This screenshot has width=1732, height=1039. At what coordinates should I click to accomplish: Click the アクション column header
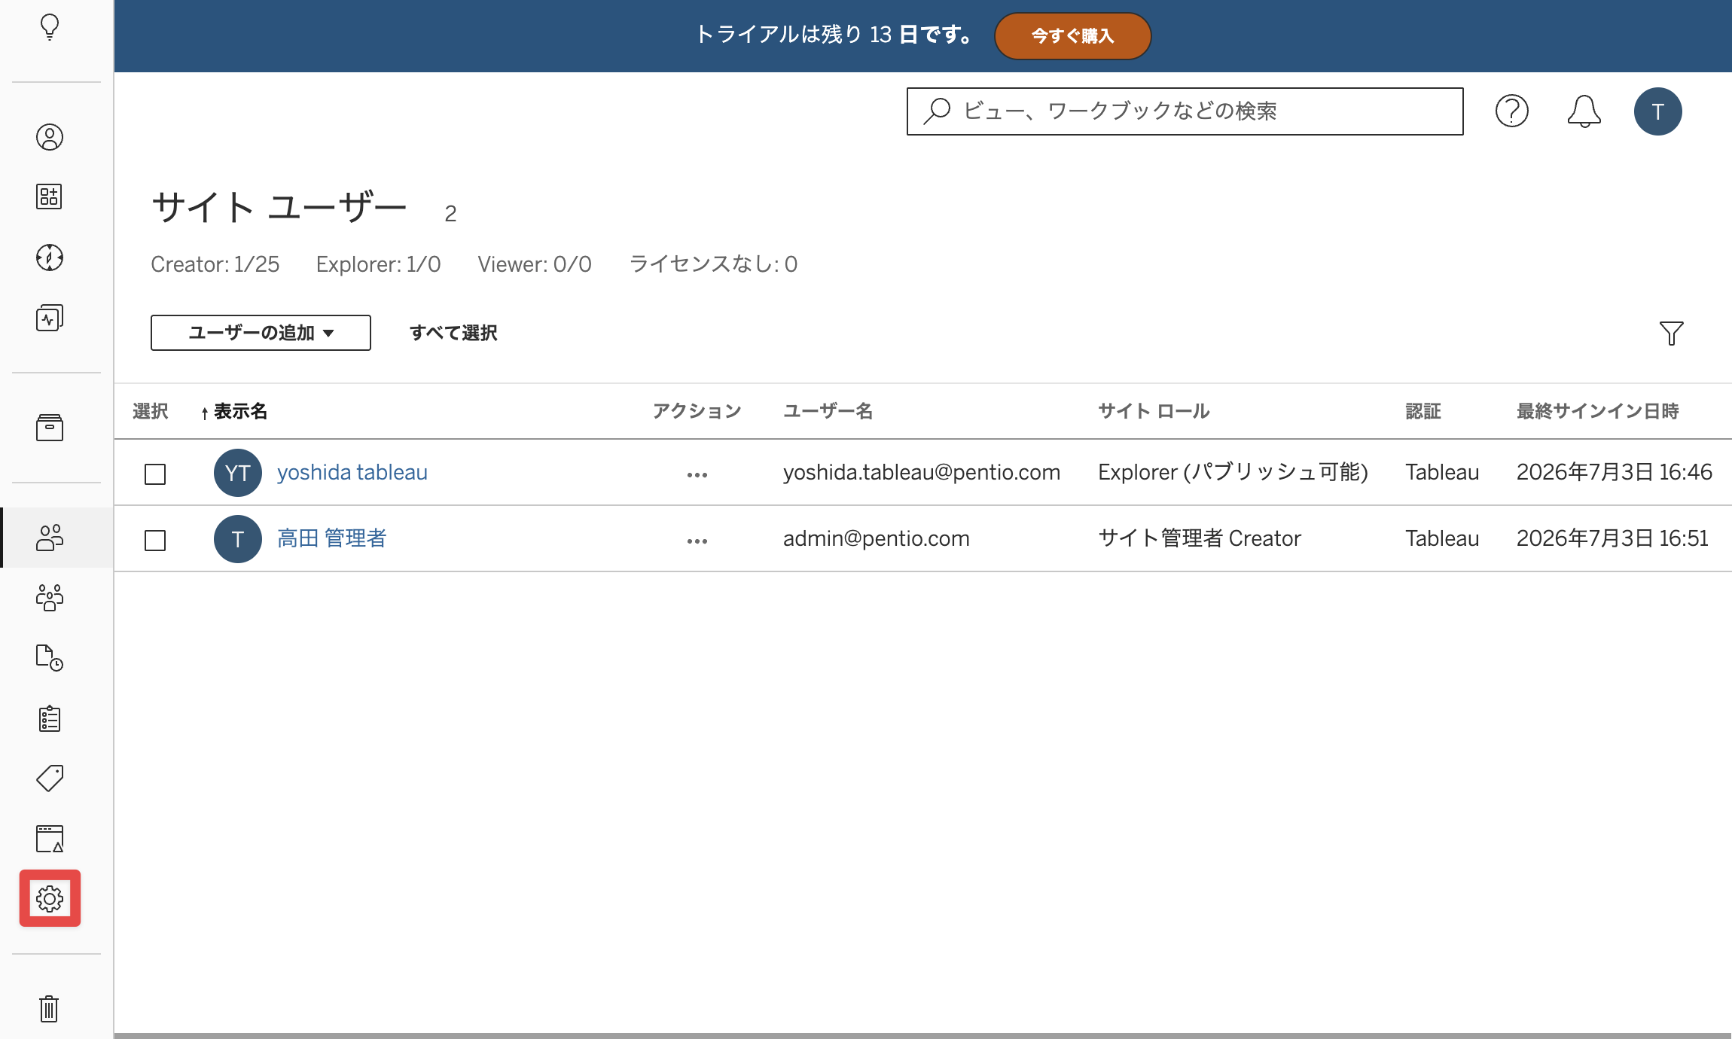click(697, 411)
